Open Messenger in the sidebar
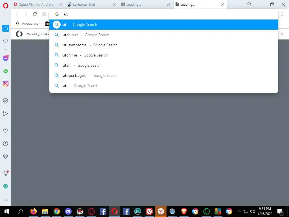 [6, 58]
